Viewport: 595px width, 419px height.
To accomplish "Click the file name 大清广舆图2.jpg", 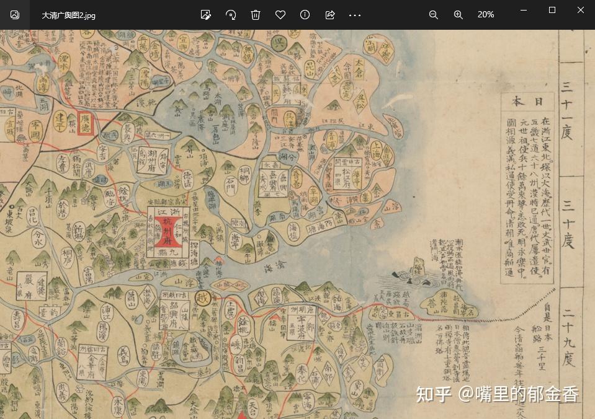I will (x=68, y=15).
